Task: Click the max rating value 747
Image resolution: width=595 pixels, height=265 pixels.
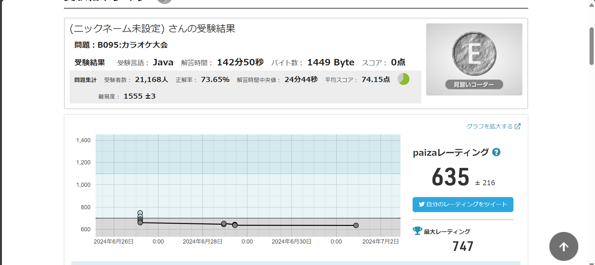Action: (463, 246)
